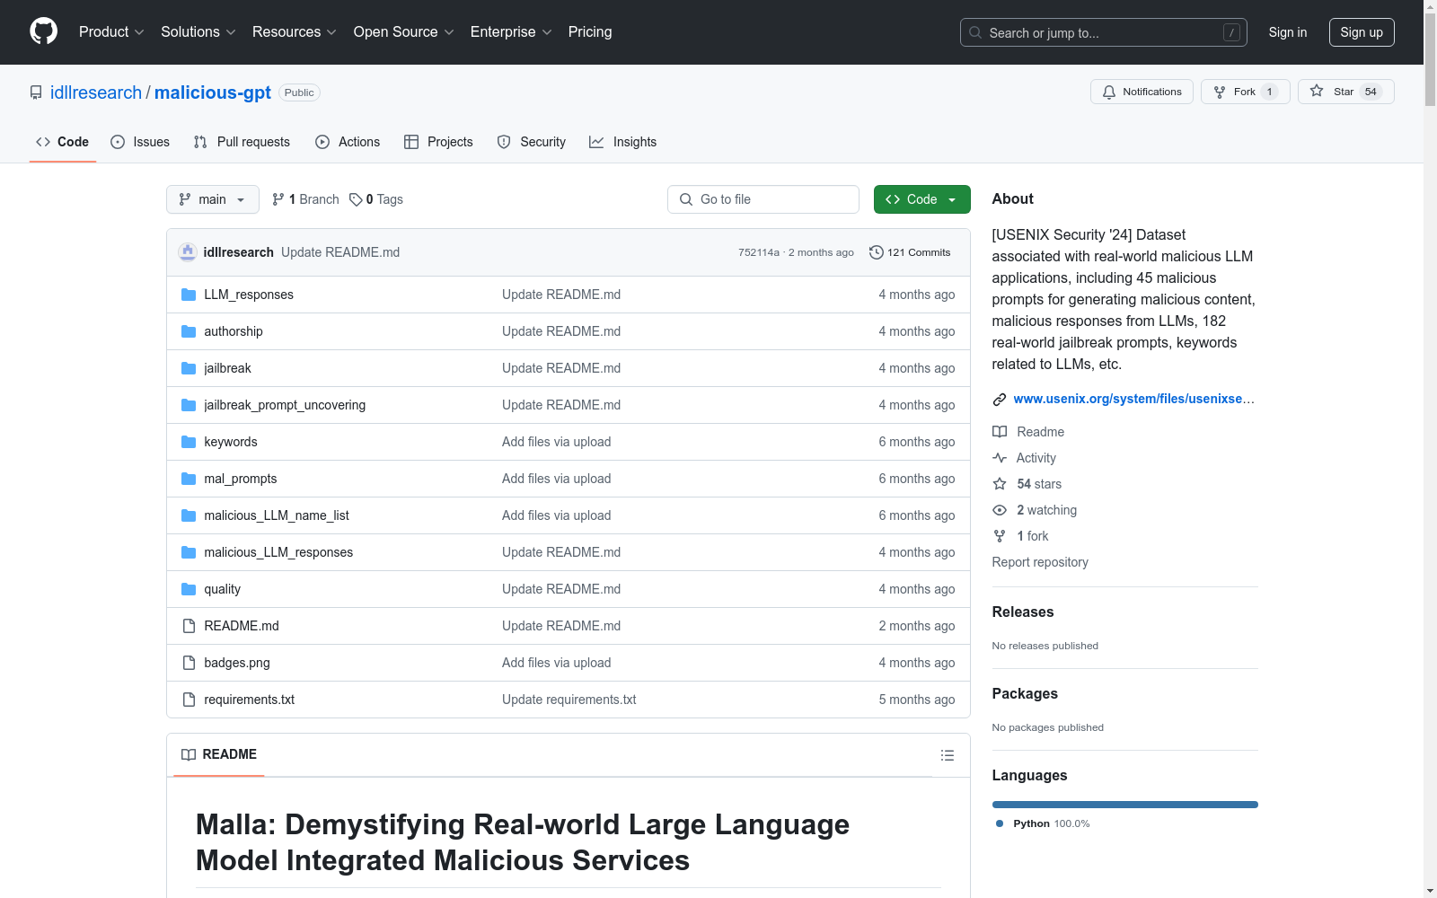
Task: Expand the green Code download dropdown
Action: click(x=922, y=199)
